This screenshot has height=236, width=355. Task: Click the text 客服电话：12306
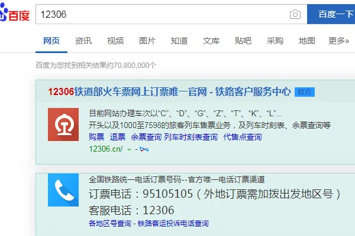click(131, 210)
